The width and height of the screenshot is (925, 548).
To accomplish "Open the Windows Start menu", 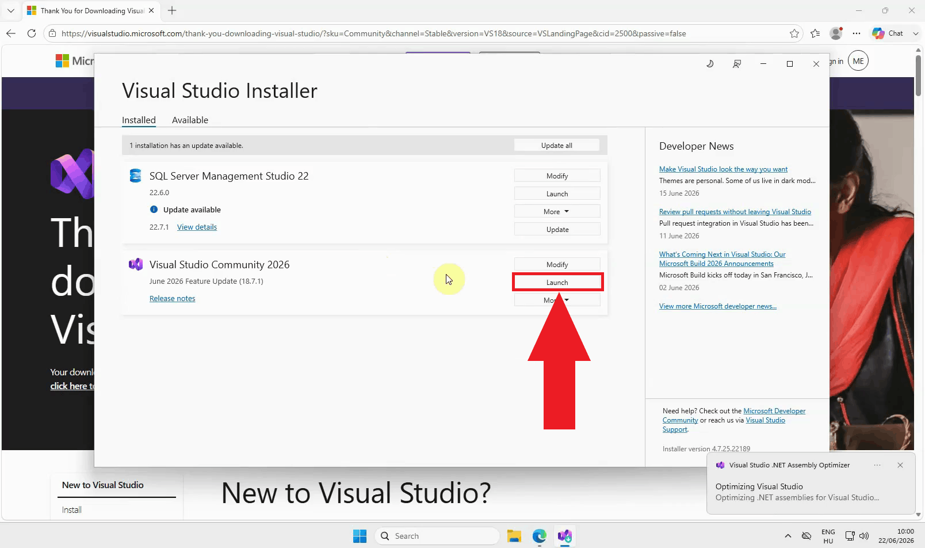I will (x=360, y=536).
